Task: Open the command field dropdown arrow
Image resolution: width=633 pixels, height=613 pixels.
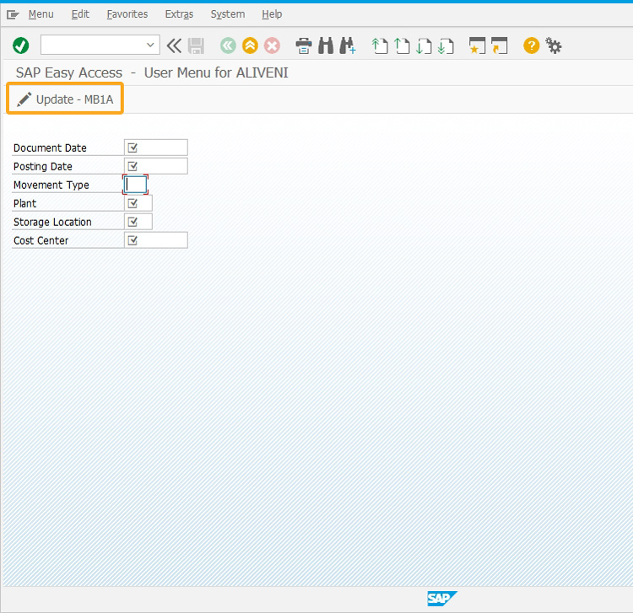Action: point(150,45)
